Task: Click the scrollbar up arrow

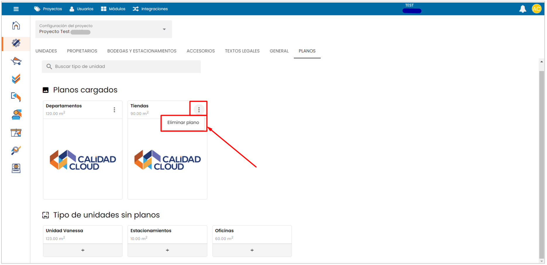Action: [x=541, y=62]
